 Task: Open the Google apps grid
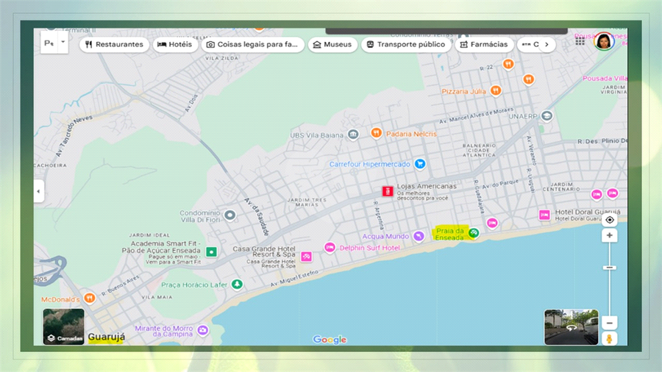point(580,41)
